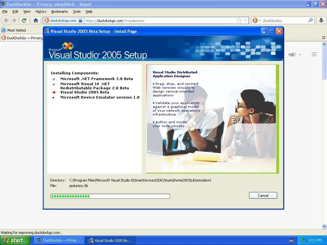Click the Distributed Application Designer banner image
This screenshot has width=327, height=245.
click(212, 119)
